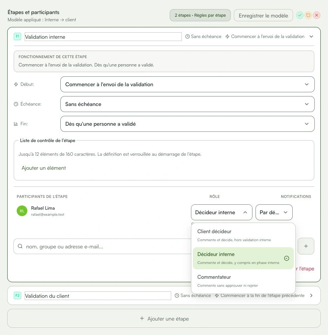Click the FONCTIONNEMENT DE CETTE ÉTAPE label

click(53, 57)
